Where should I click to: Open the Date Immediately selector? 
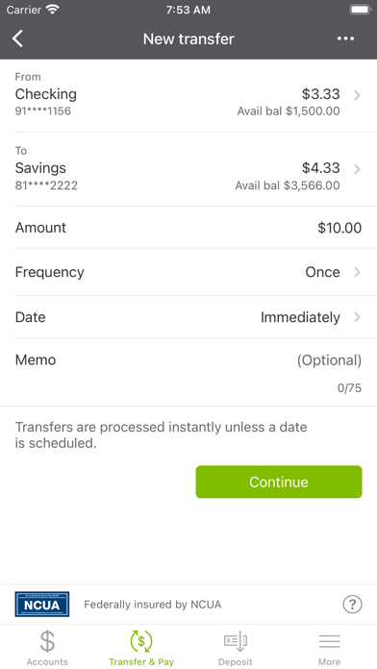pos(188,317)
